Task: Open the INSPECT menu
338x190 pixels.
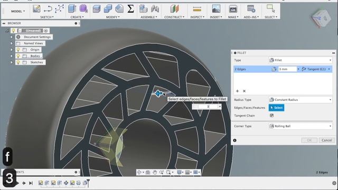Action: point(197,17)
